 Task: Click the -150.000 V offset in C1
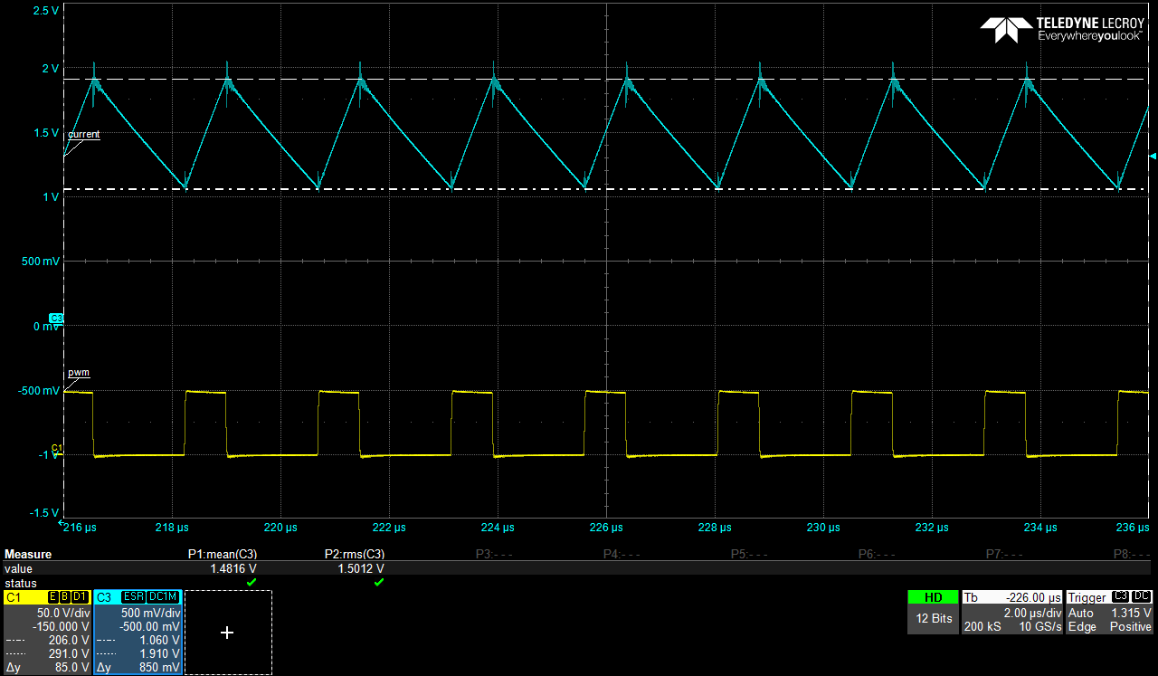click(x=61, y=626)
